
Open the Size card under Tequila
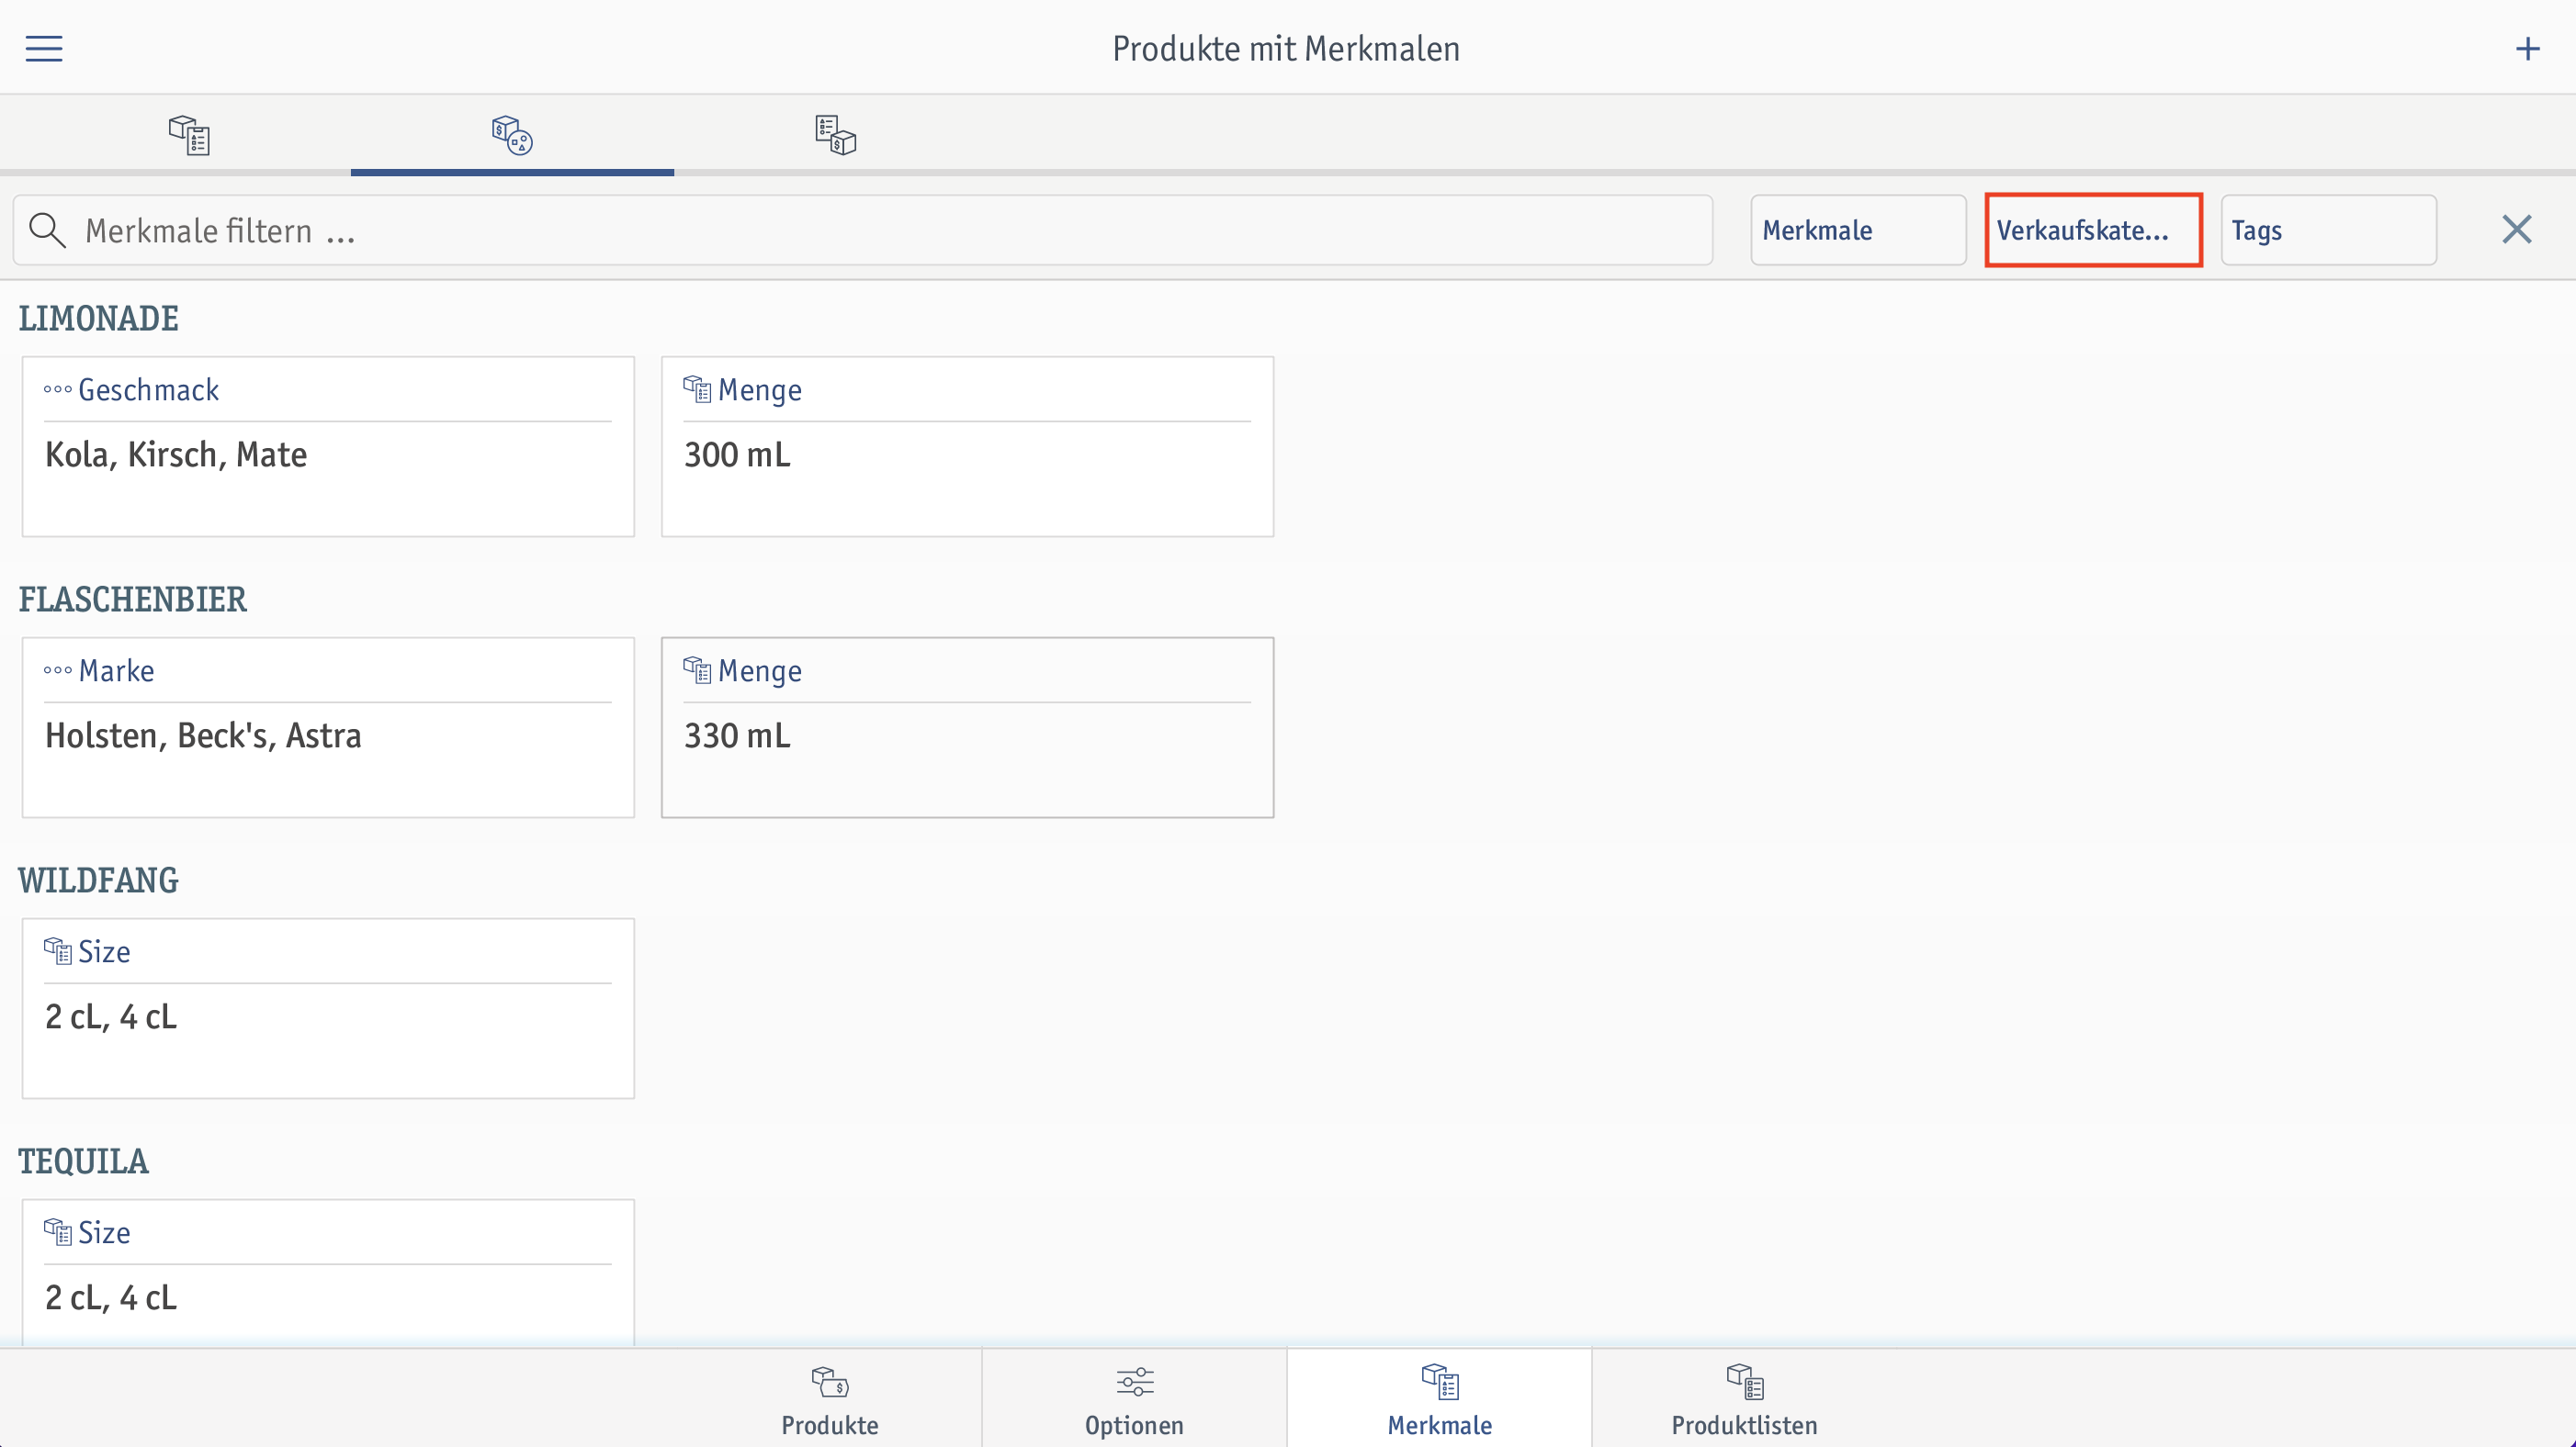[x=328, y=1273]
